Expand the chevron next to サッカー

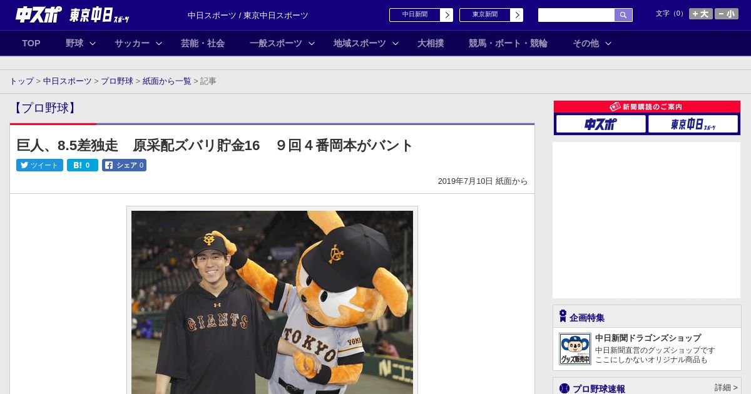pos(159,43)
